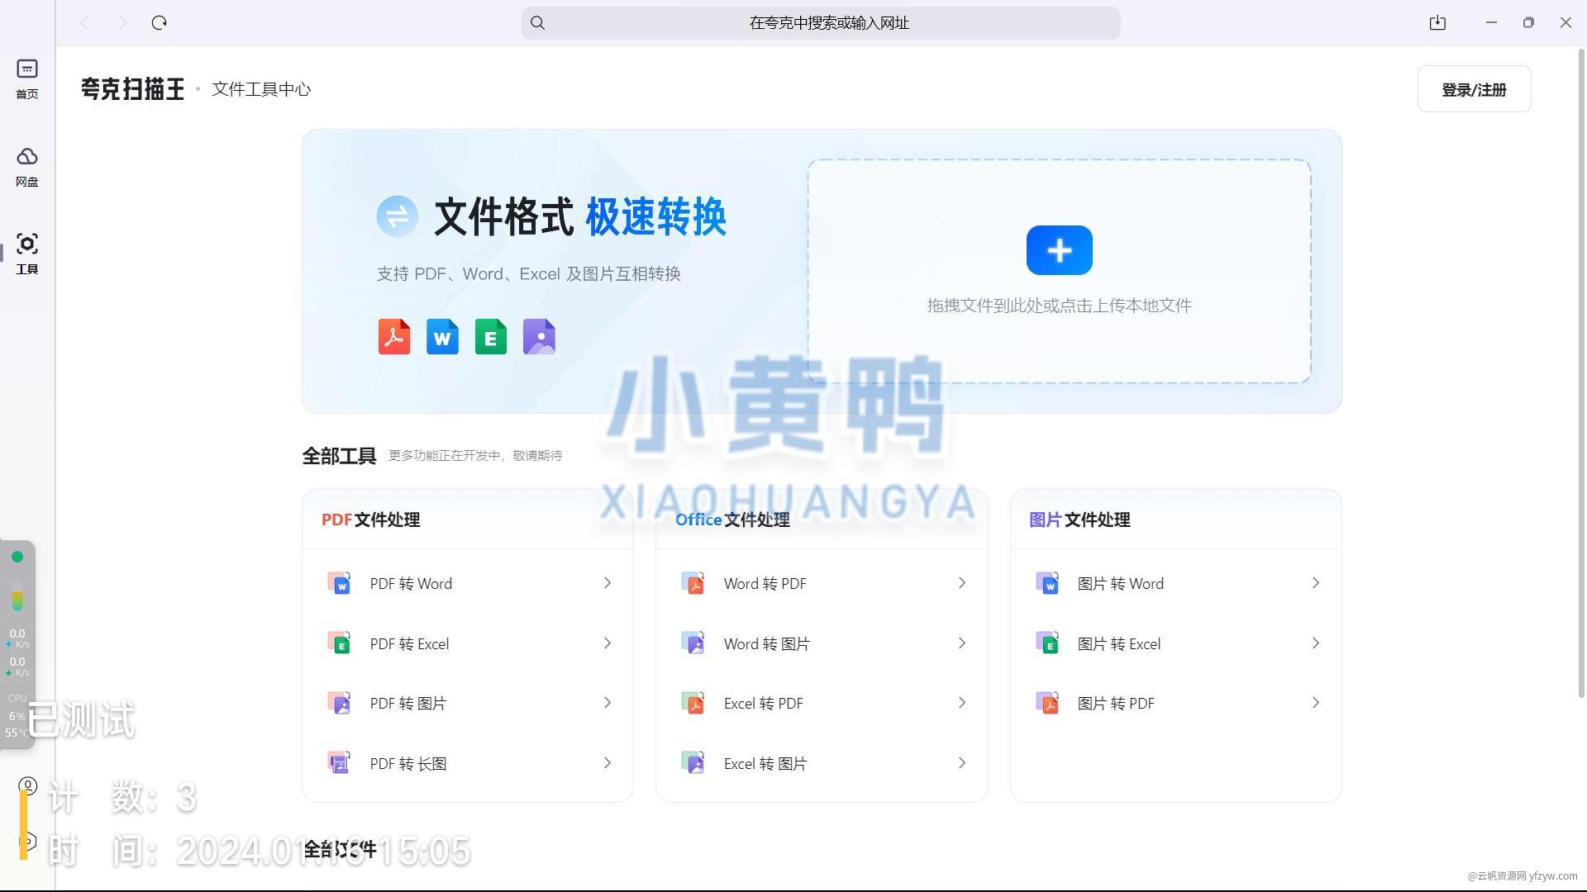Image resolution: width=1587 pixels, height=892 pixels.
Task: Open the Excel 转 PDF label
Action: click(763, 704)
